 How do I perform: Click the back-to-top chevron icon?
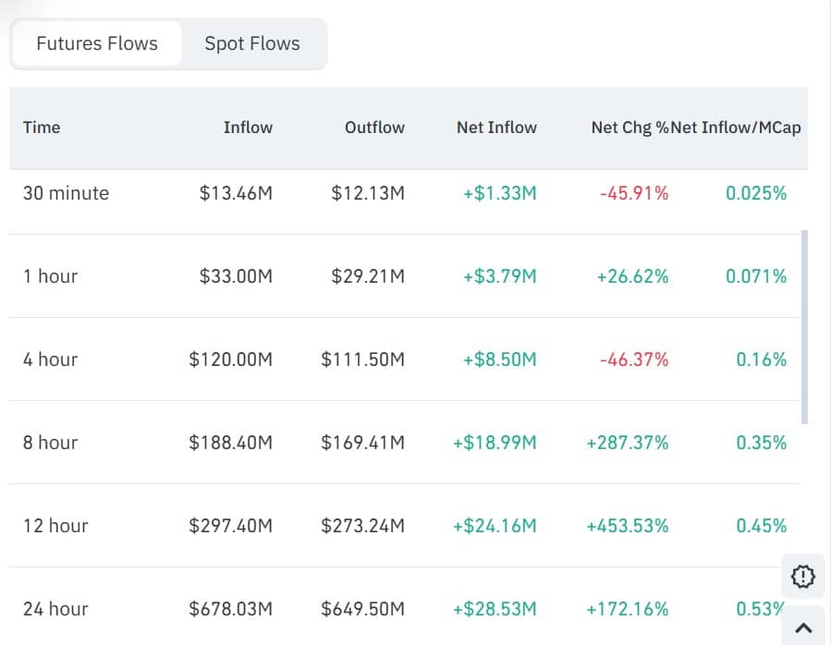pyautogui.click(x=802, y=626)
